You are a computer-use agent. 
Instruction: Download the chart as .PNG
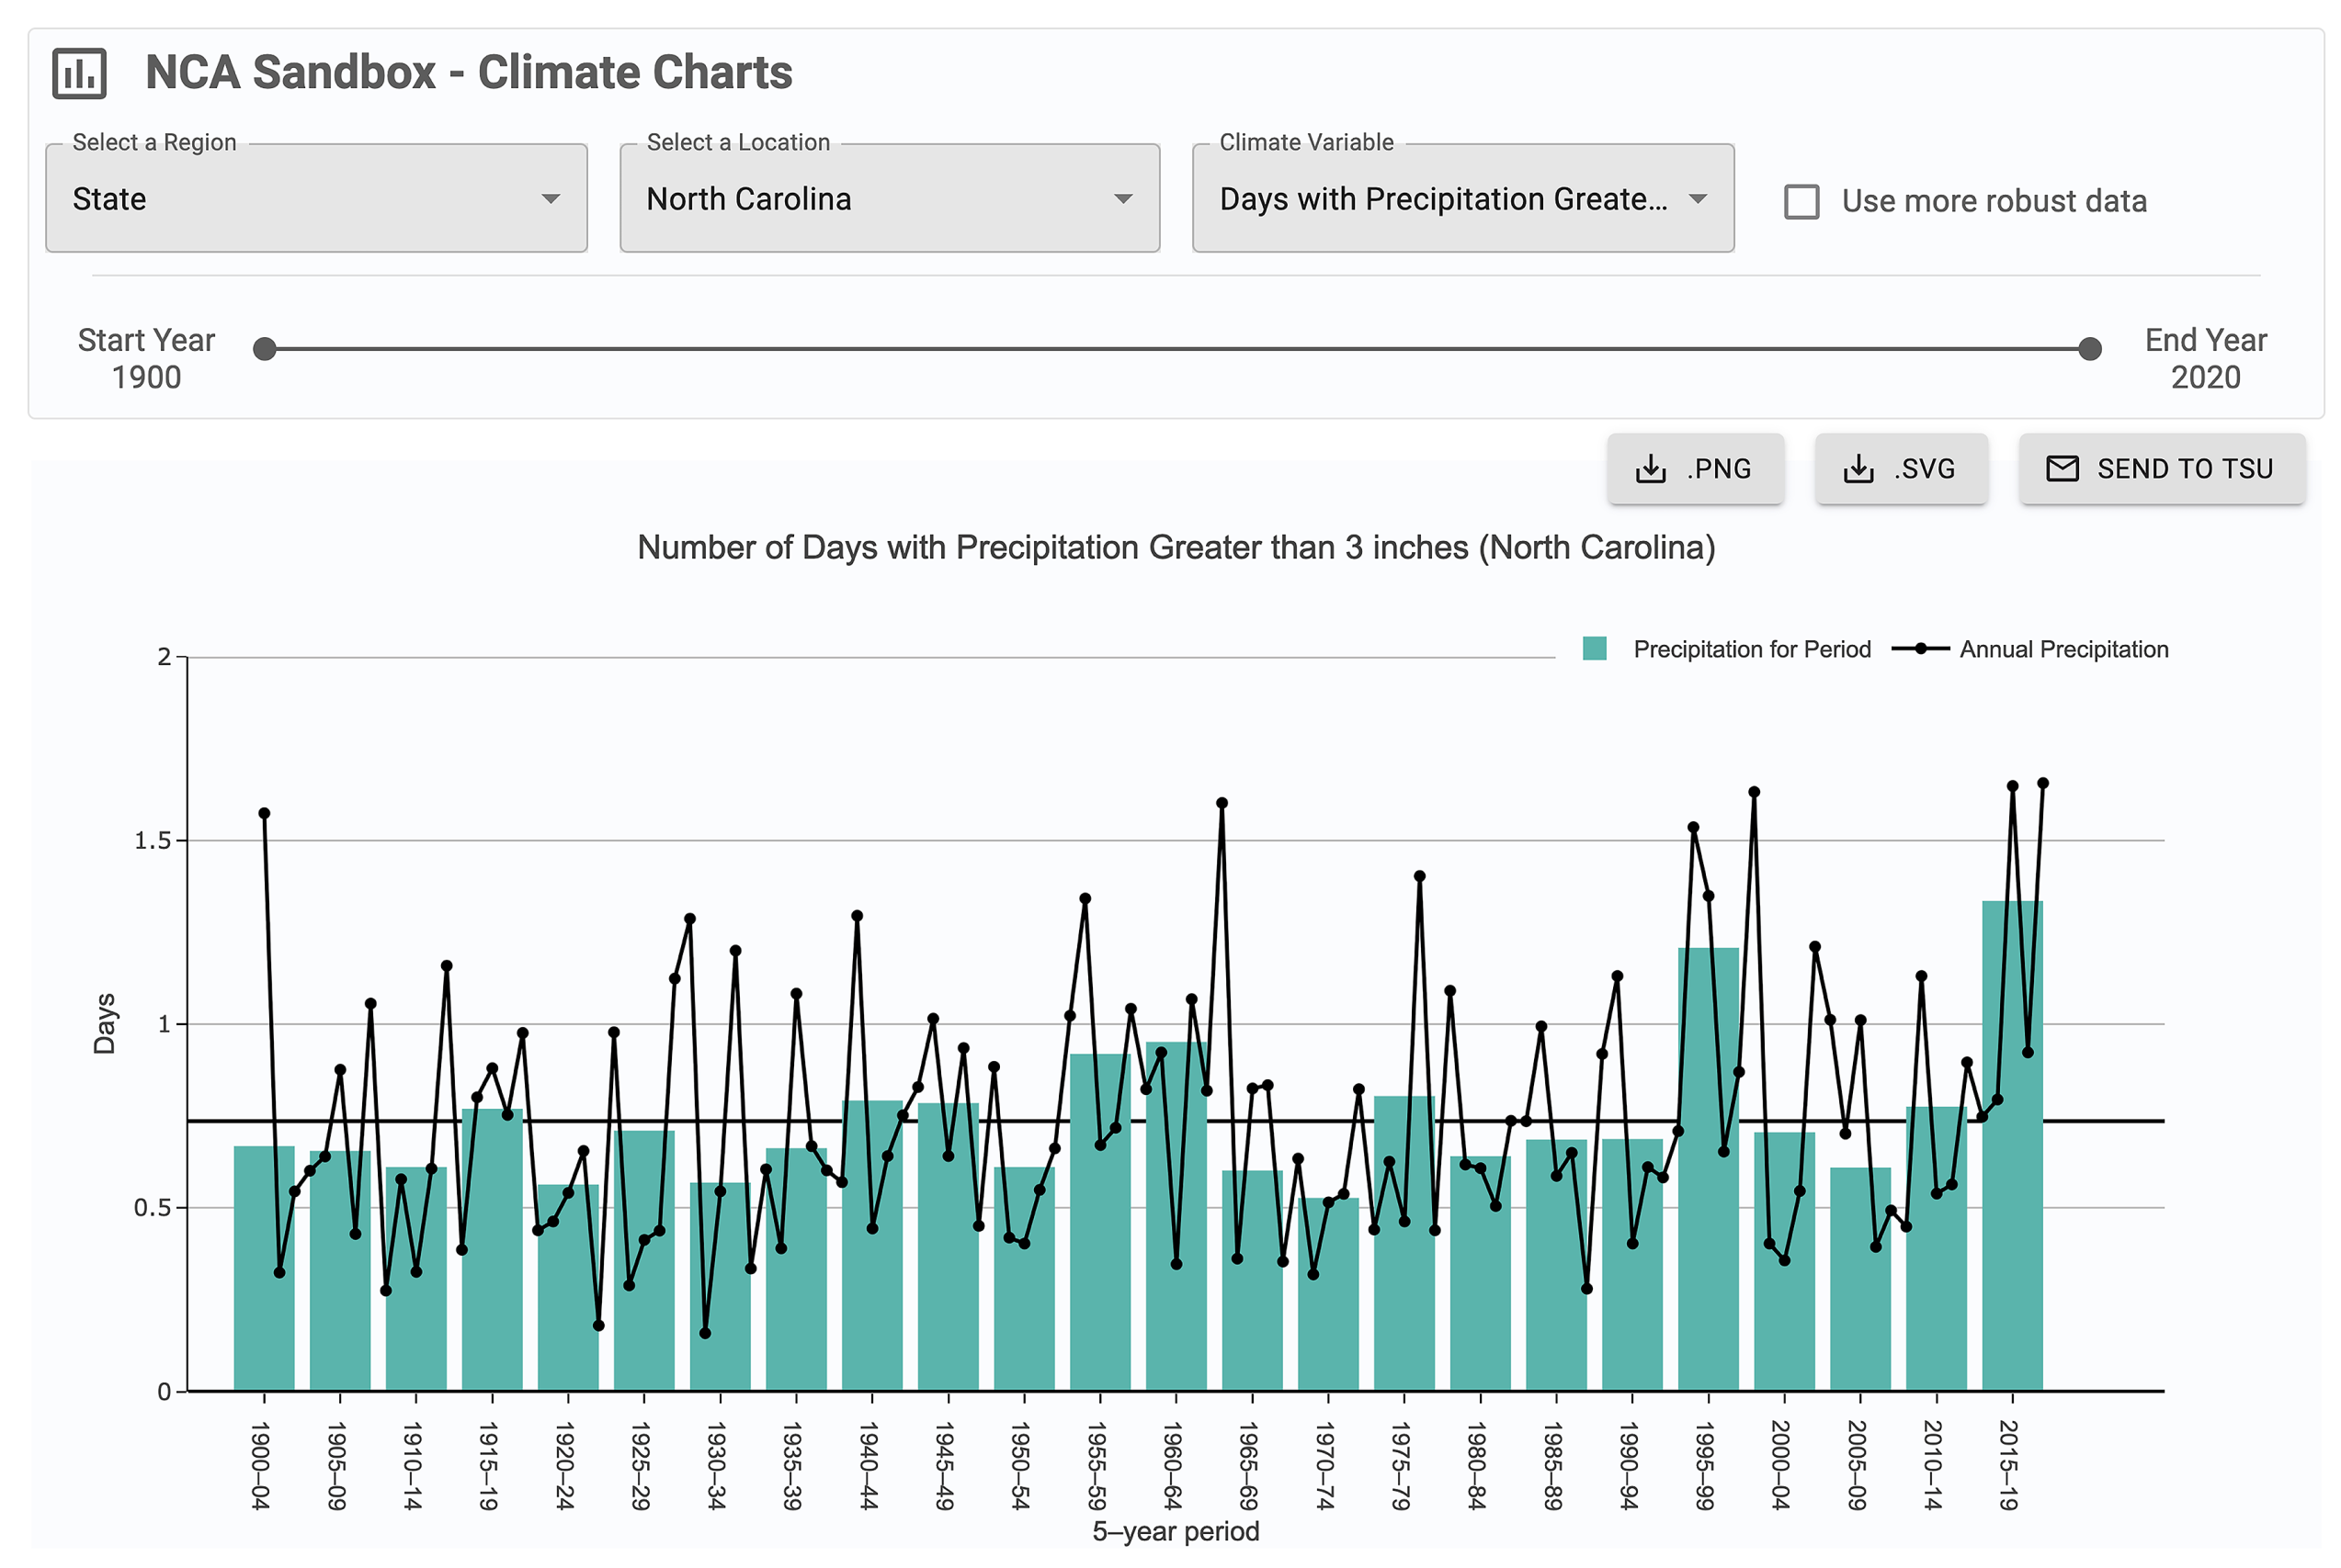1695,468
